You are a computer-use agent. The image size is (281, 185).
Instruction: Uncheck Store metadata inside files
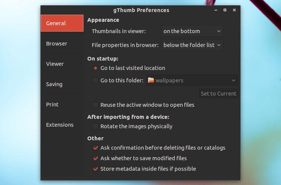(x=96, y=169)
